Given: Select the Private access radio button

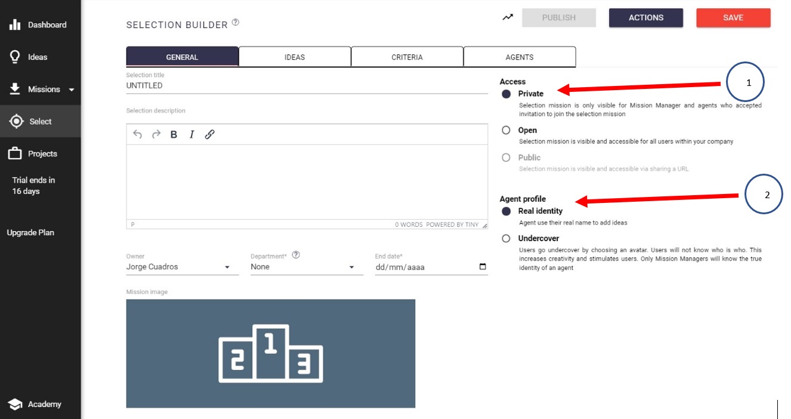Looking at the screenshot, I should click(x=506, y=94).
